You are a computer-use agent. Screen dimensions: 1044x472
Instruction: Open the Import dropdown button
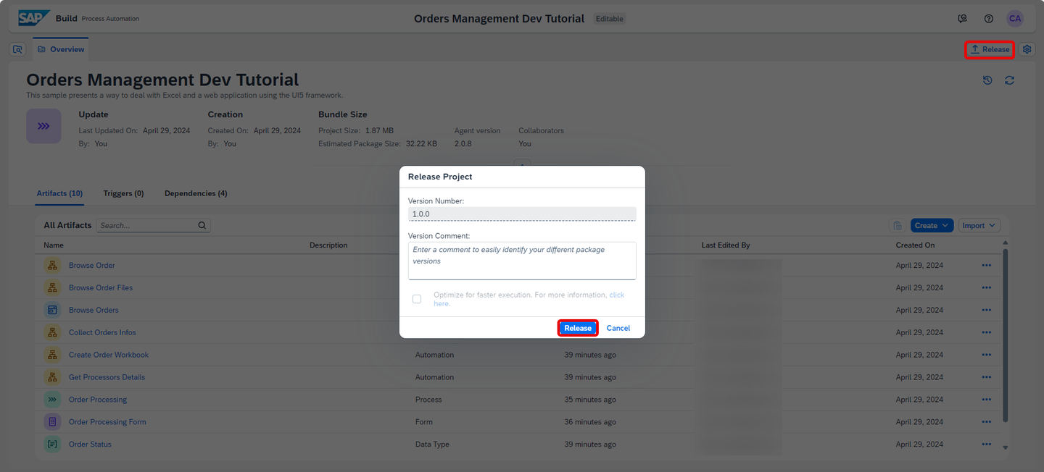tap(979, 226)
